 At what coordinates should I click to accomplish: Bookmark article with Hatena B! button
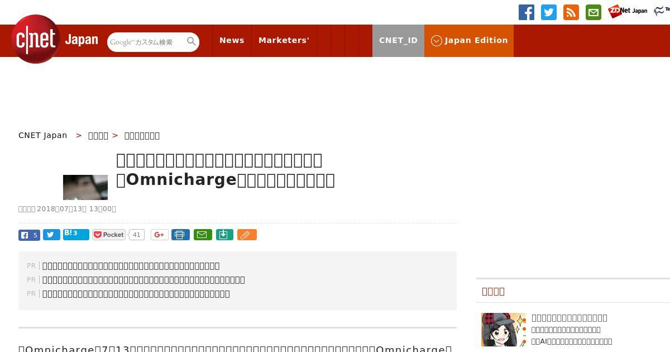(76, 234)
